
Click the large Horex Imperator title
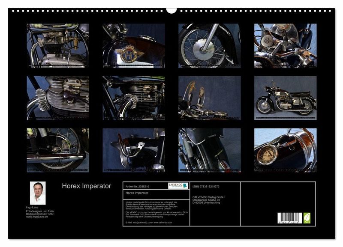87,186
